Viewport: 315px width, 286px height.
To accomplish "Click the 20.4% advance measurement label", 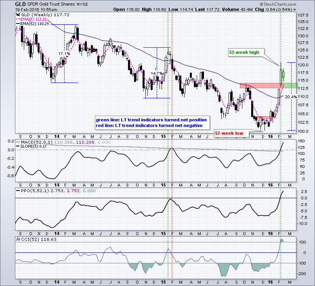I will point(291,97).
